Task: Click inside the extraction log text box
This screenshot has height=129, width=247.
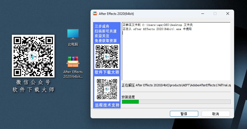Action: tap(176, 52)
